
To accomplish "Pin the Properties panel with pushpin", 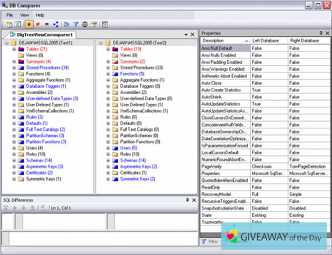I will pos(321,33).
